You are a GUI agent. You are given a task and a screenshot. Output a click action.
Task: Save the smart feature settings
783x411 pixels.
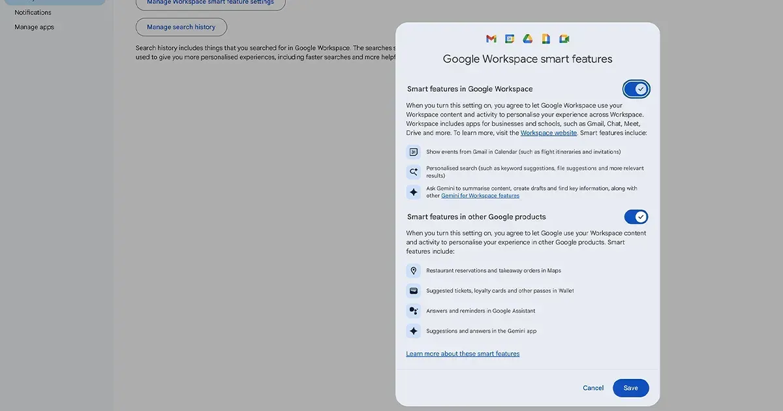[x=630, y=388]
